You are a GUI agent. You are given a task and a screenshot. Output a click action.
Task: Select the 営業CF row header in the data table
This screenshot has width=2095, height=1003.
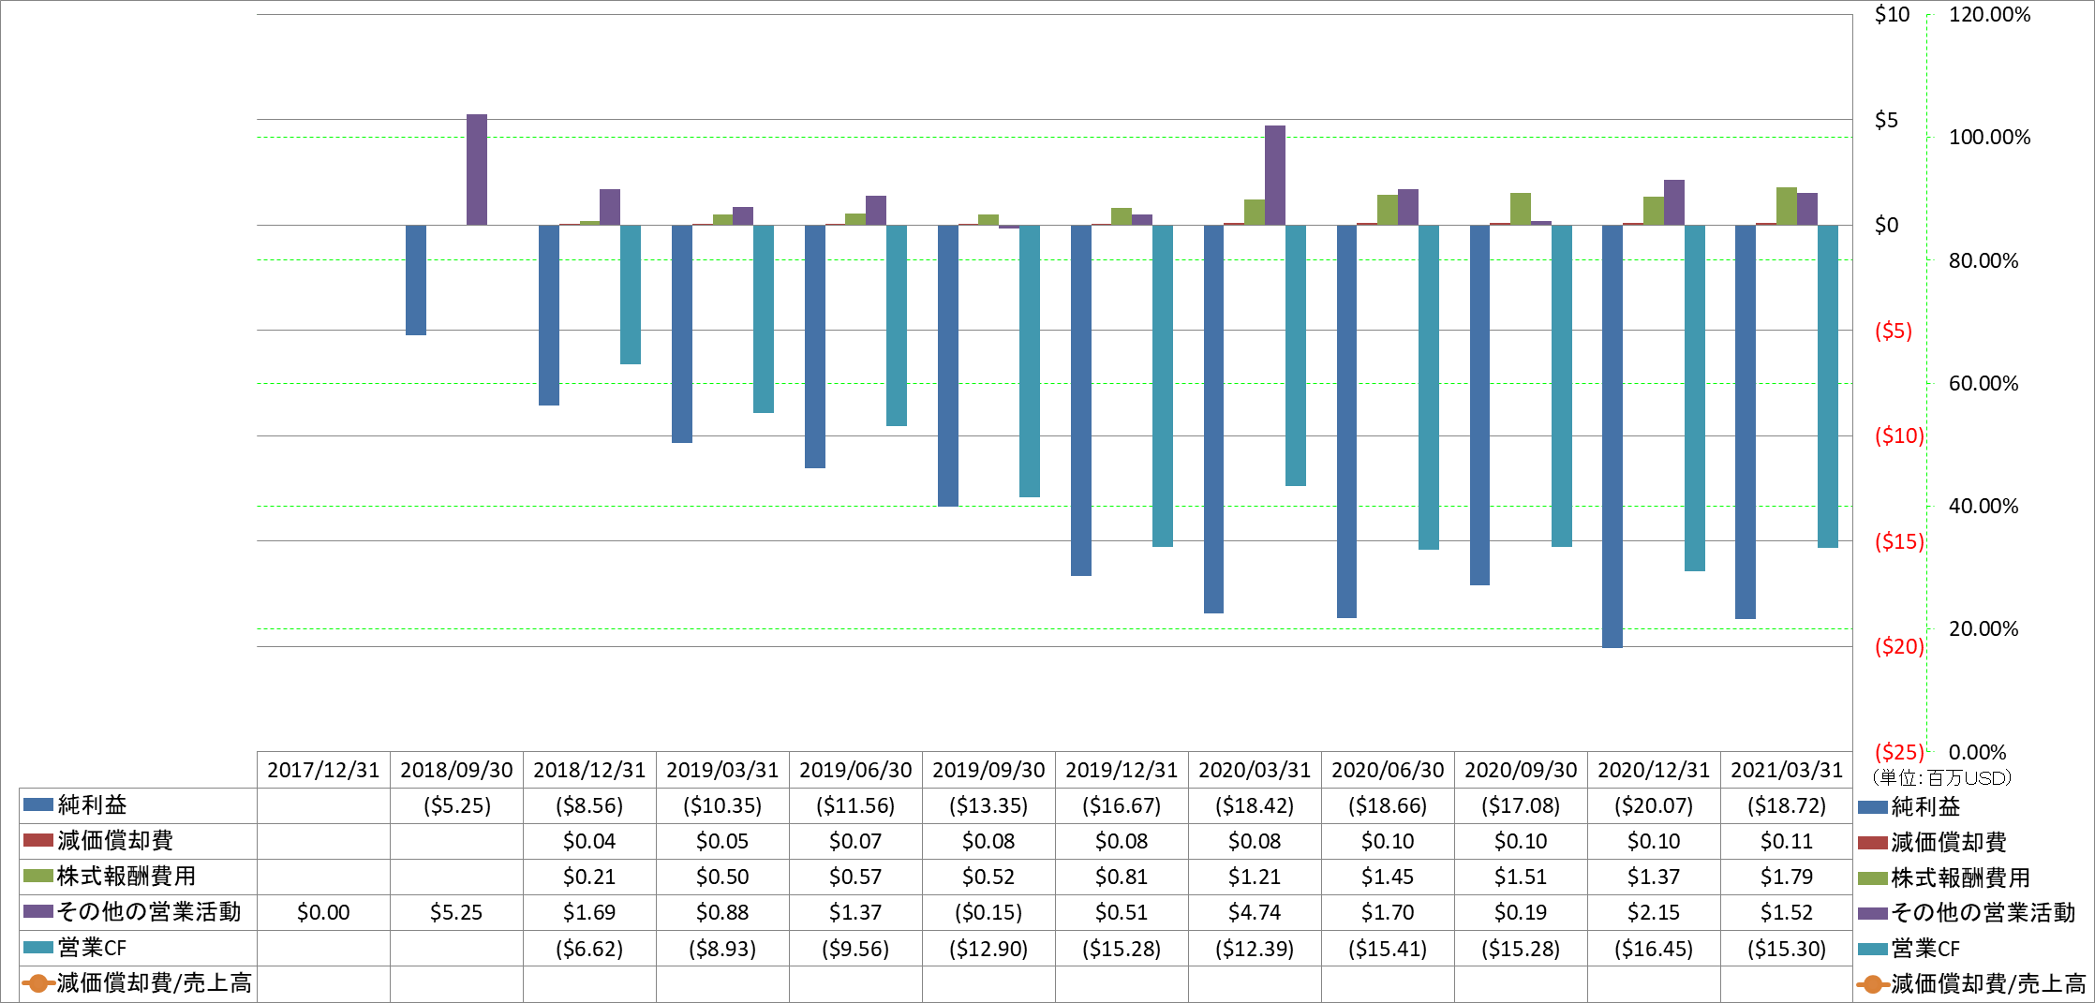[x=138, y=948]
